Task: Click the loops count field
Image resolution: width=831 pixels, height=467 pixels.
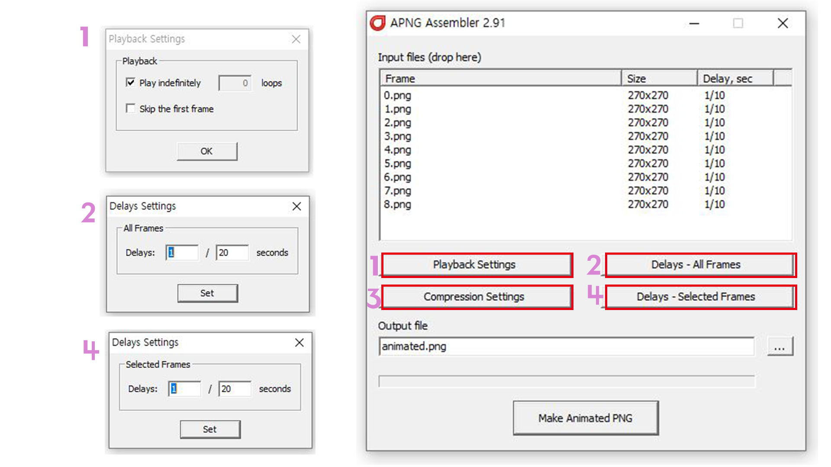Action: 235,83
